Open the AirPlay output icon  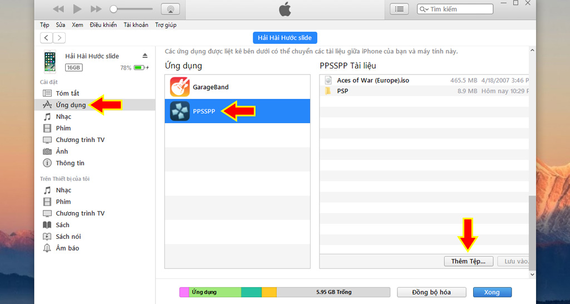(x=170, y=9)
